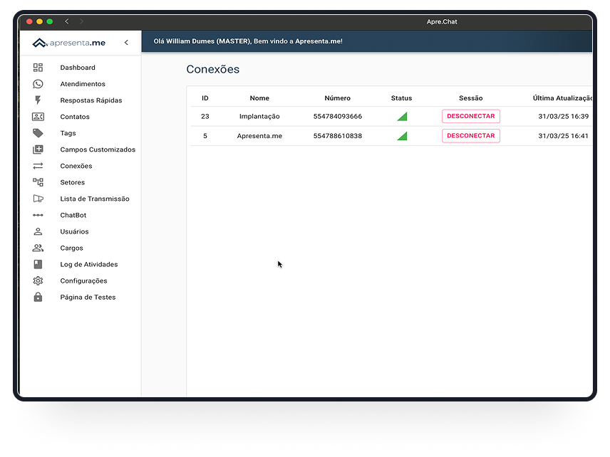Click the Configurações gear icon
Screen dimensions: 610x457
[38, 280]
